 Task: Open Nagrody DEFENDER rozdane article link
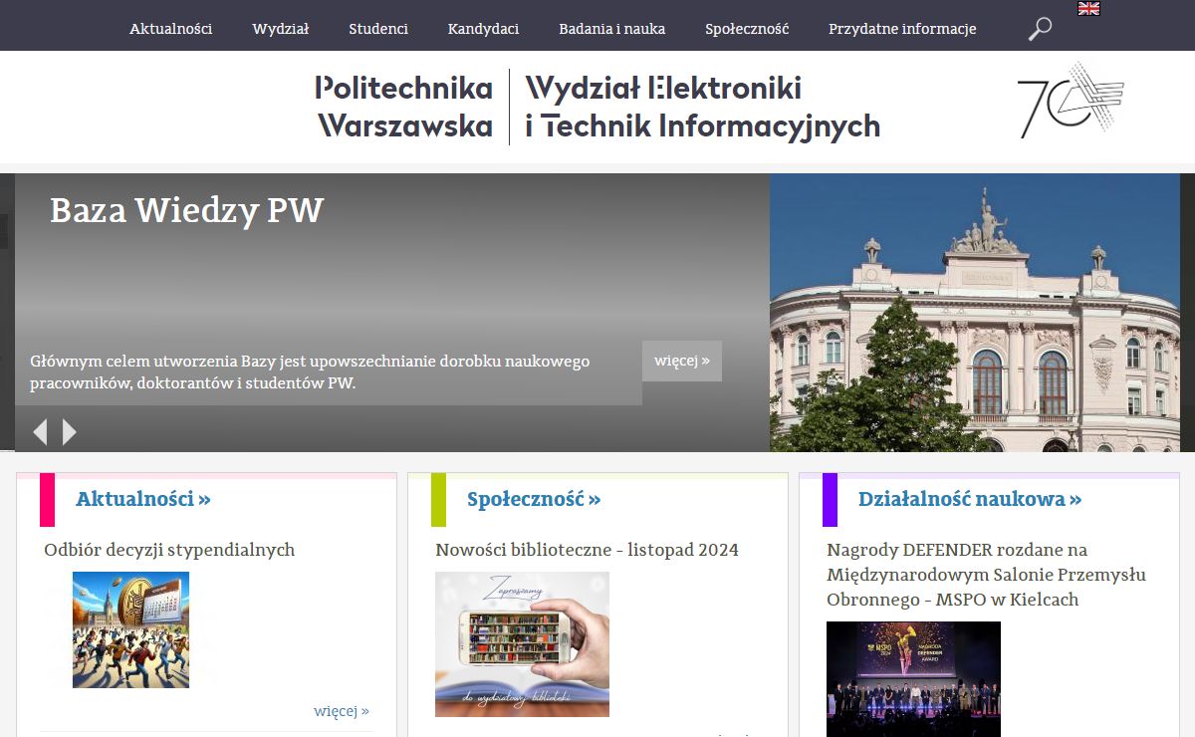click(x=986, y=575)
